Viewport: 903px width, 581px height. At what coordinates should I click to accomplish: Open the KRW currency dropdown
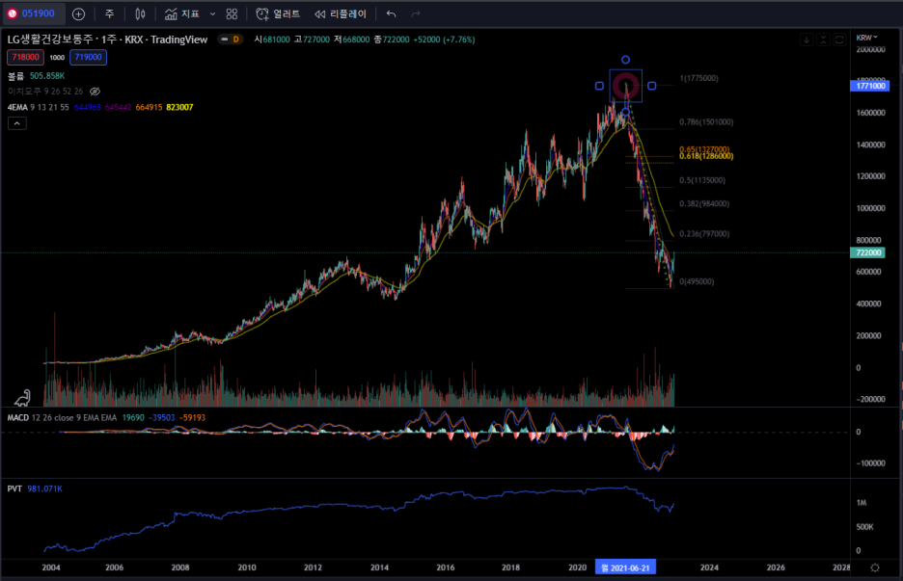coord(866,38)
